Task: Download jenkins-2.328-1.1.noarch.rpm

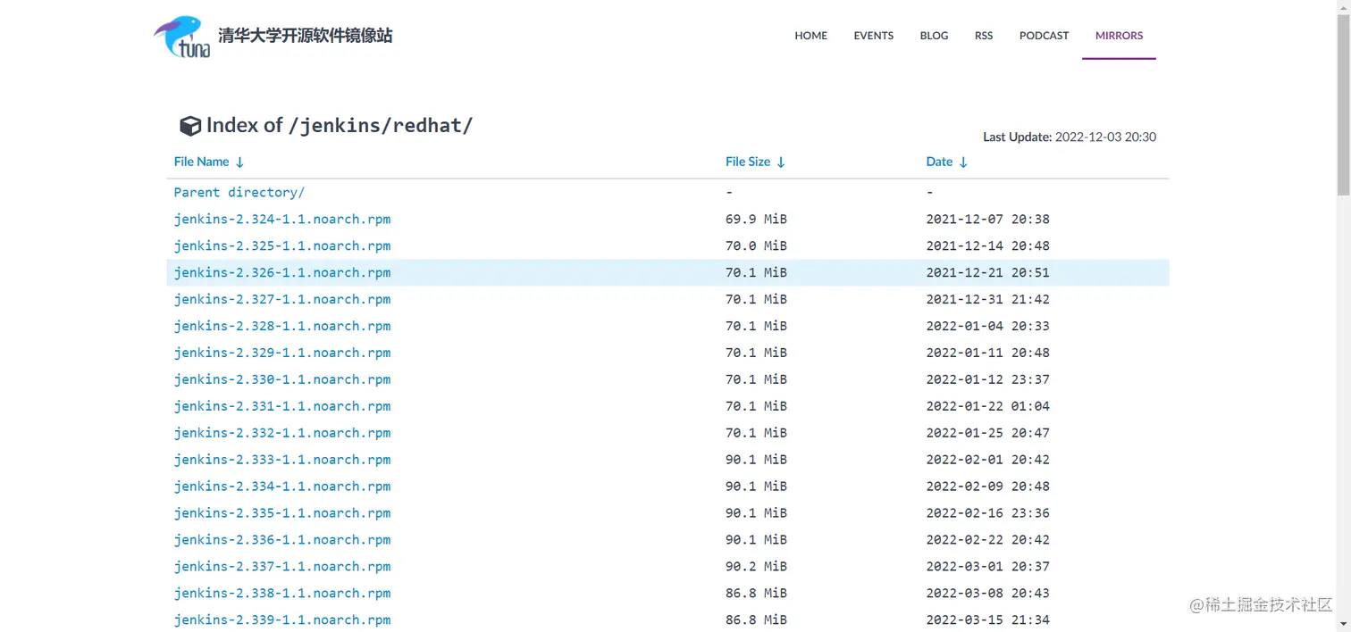Action: pos(282,326)
